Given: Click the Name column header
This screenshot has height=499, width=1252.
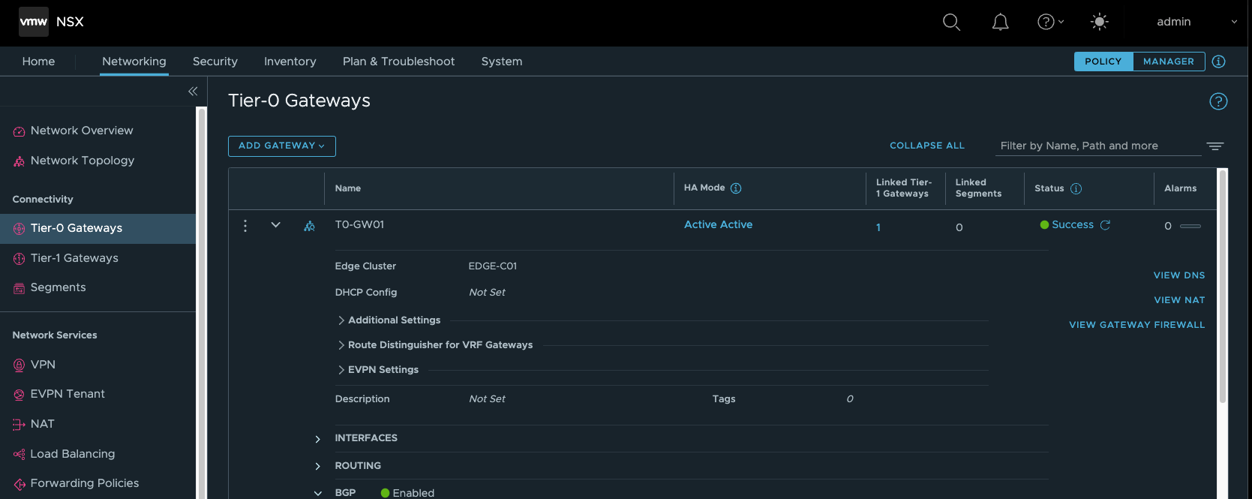Looking at the screenshot, I should coord(348,188).
